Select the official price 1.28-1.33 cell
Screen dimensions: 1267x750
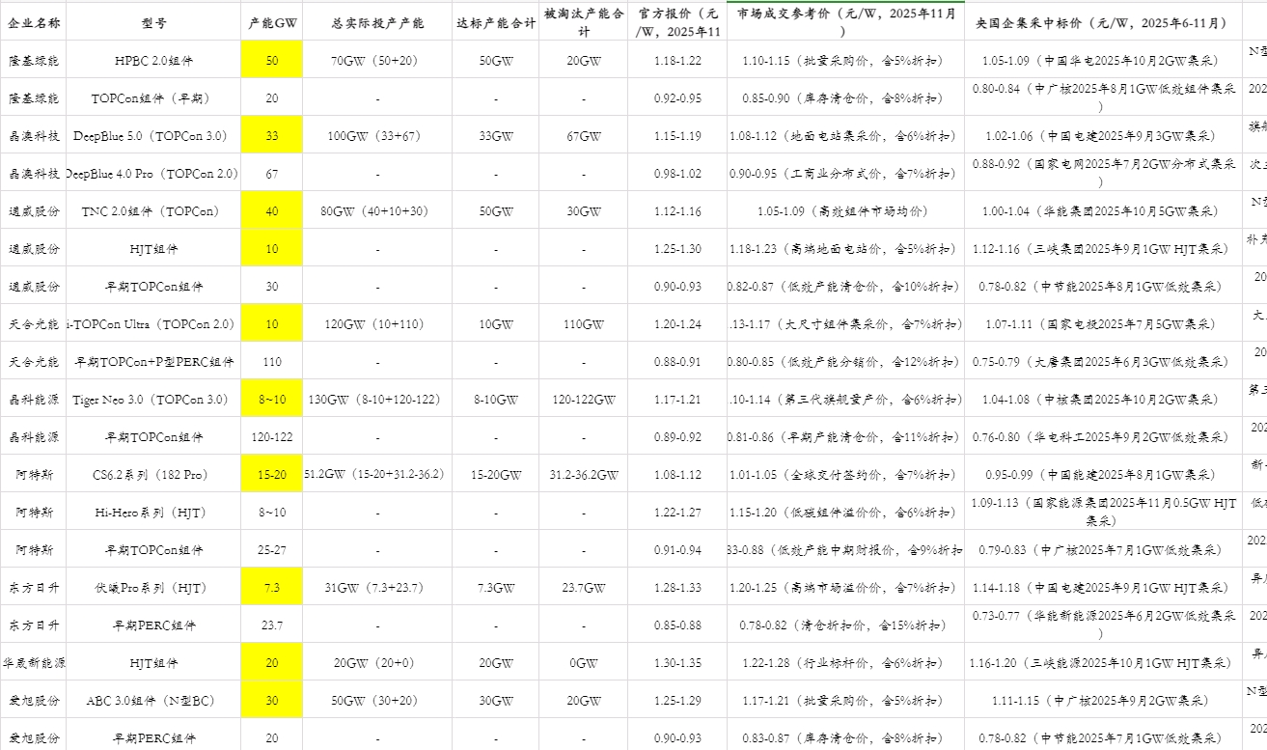point(677,587)
